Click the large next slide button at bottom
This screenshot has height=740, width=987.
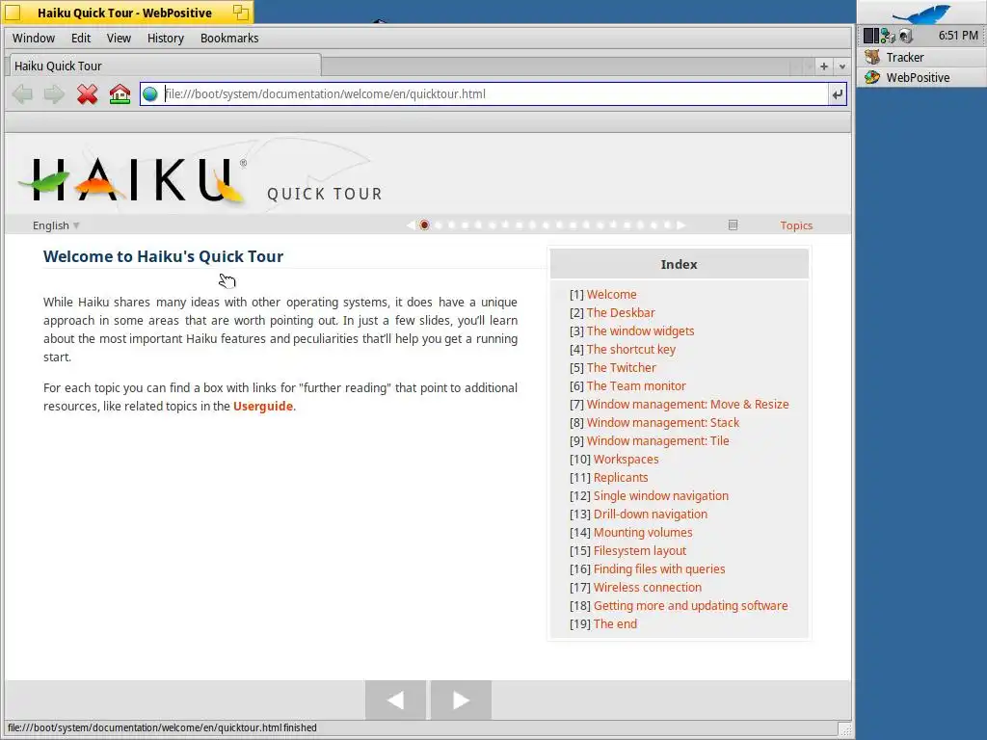point(461,700)
